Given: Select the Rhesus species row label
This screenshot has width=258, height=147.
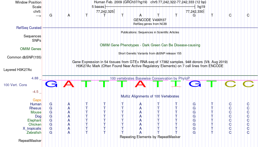Looking at the screenshot, I should (x=35, y=108).
